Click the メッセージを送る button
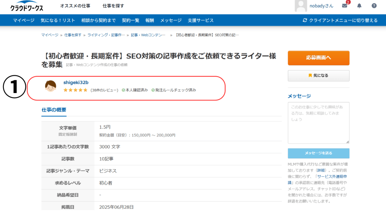This screenshot has height=217, width=386. click(319, 153)
